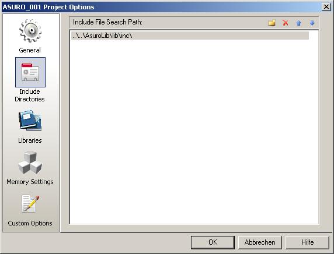Click the Include Directories label
This screenshot has height=254, width=334.
(30, 95)
